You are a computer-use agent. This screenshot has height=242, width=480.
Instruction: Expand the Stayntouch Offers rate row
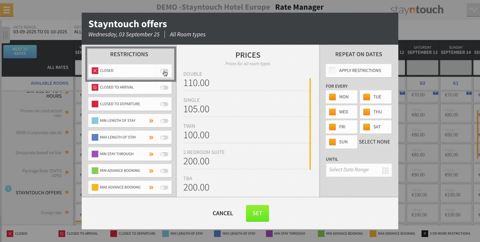tap(67, 192)
